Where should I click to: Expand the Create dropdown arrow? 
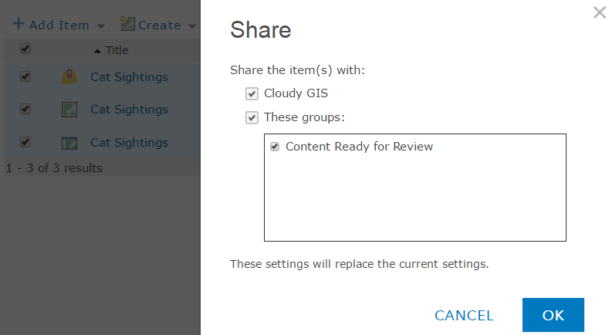[x=191, y=26]
